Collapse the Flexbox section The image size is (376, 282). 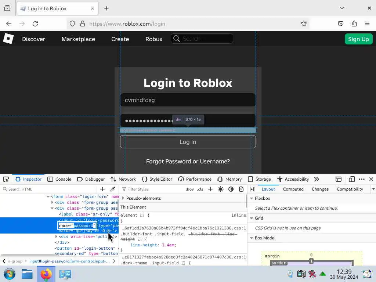click(252, 198)
